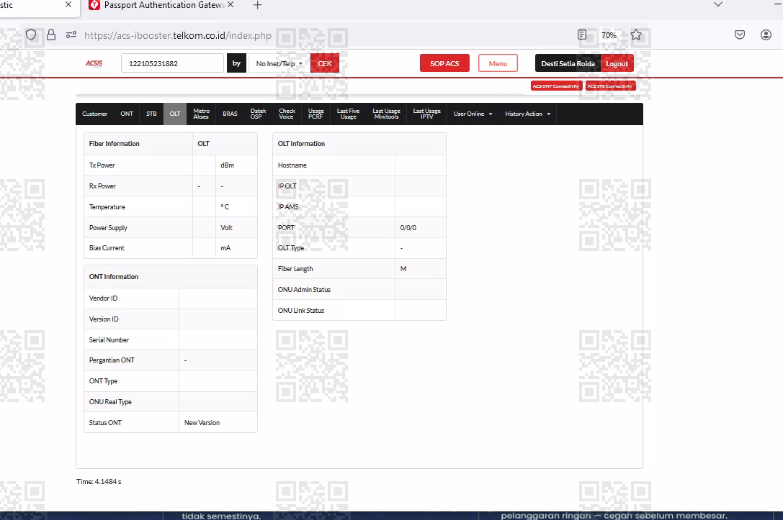Click the search number input field
This screenshot has height=520, width=783.
(172, 63)
